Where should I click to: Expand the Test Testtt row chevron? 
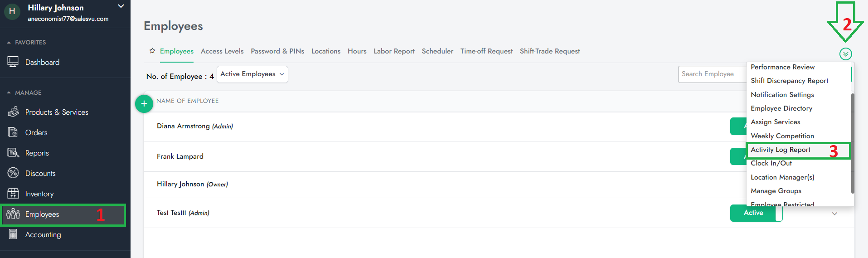click(834, 214)
